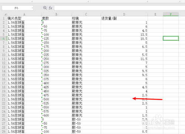Viewport: 185px width, 134px height.
Task: Select column C header
Action: (86, 14)
